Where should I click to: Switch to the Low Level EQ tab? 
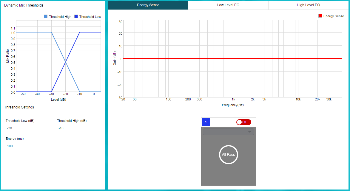coord(228,5)
